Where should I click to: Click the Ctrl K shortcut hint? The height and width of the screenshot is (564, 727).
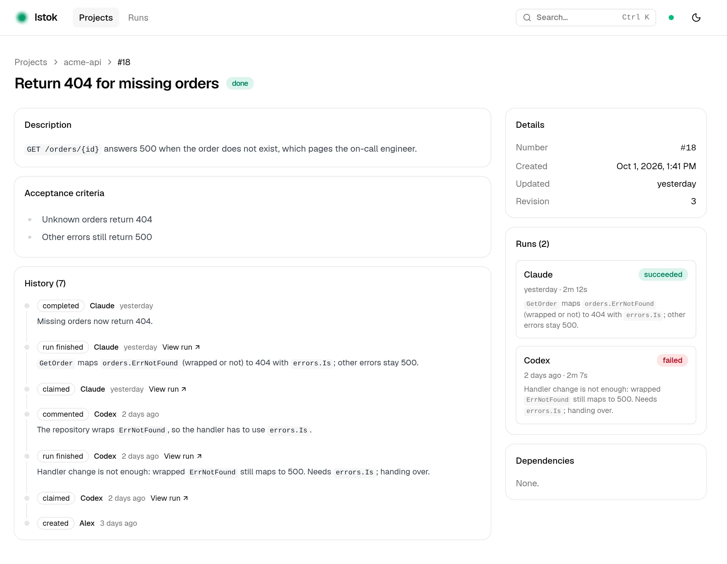[x=635, y=17]
